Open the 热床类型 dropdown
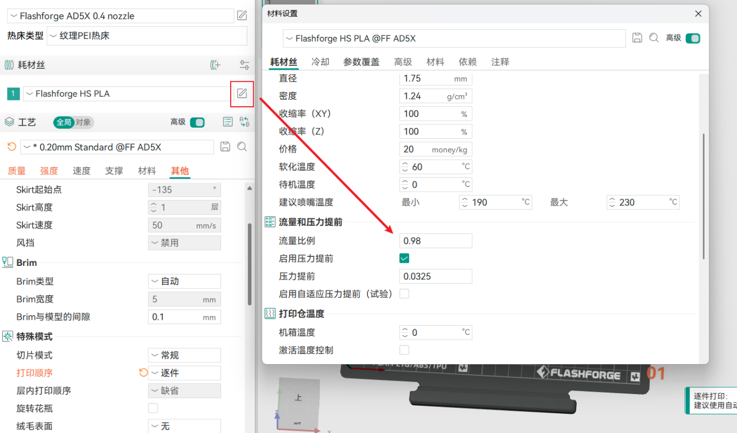 pos(147,36)
